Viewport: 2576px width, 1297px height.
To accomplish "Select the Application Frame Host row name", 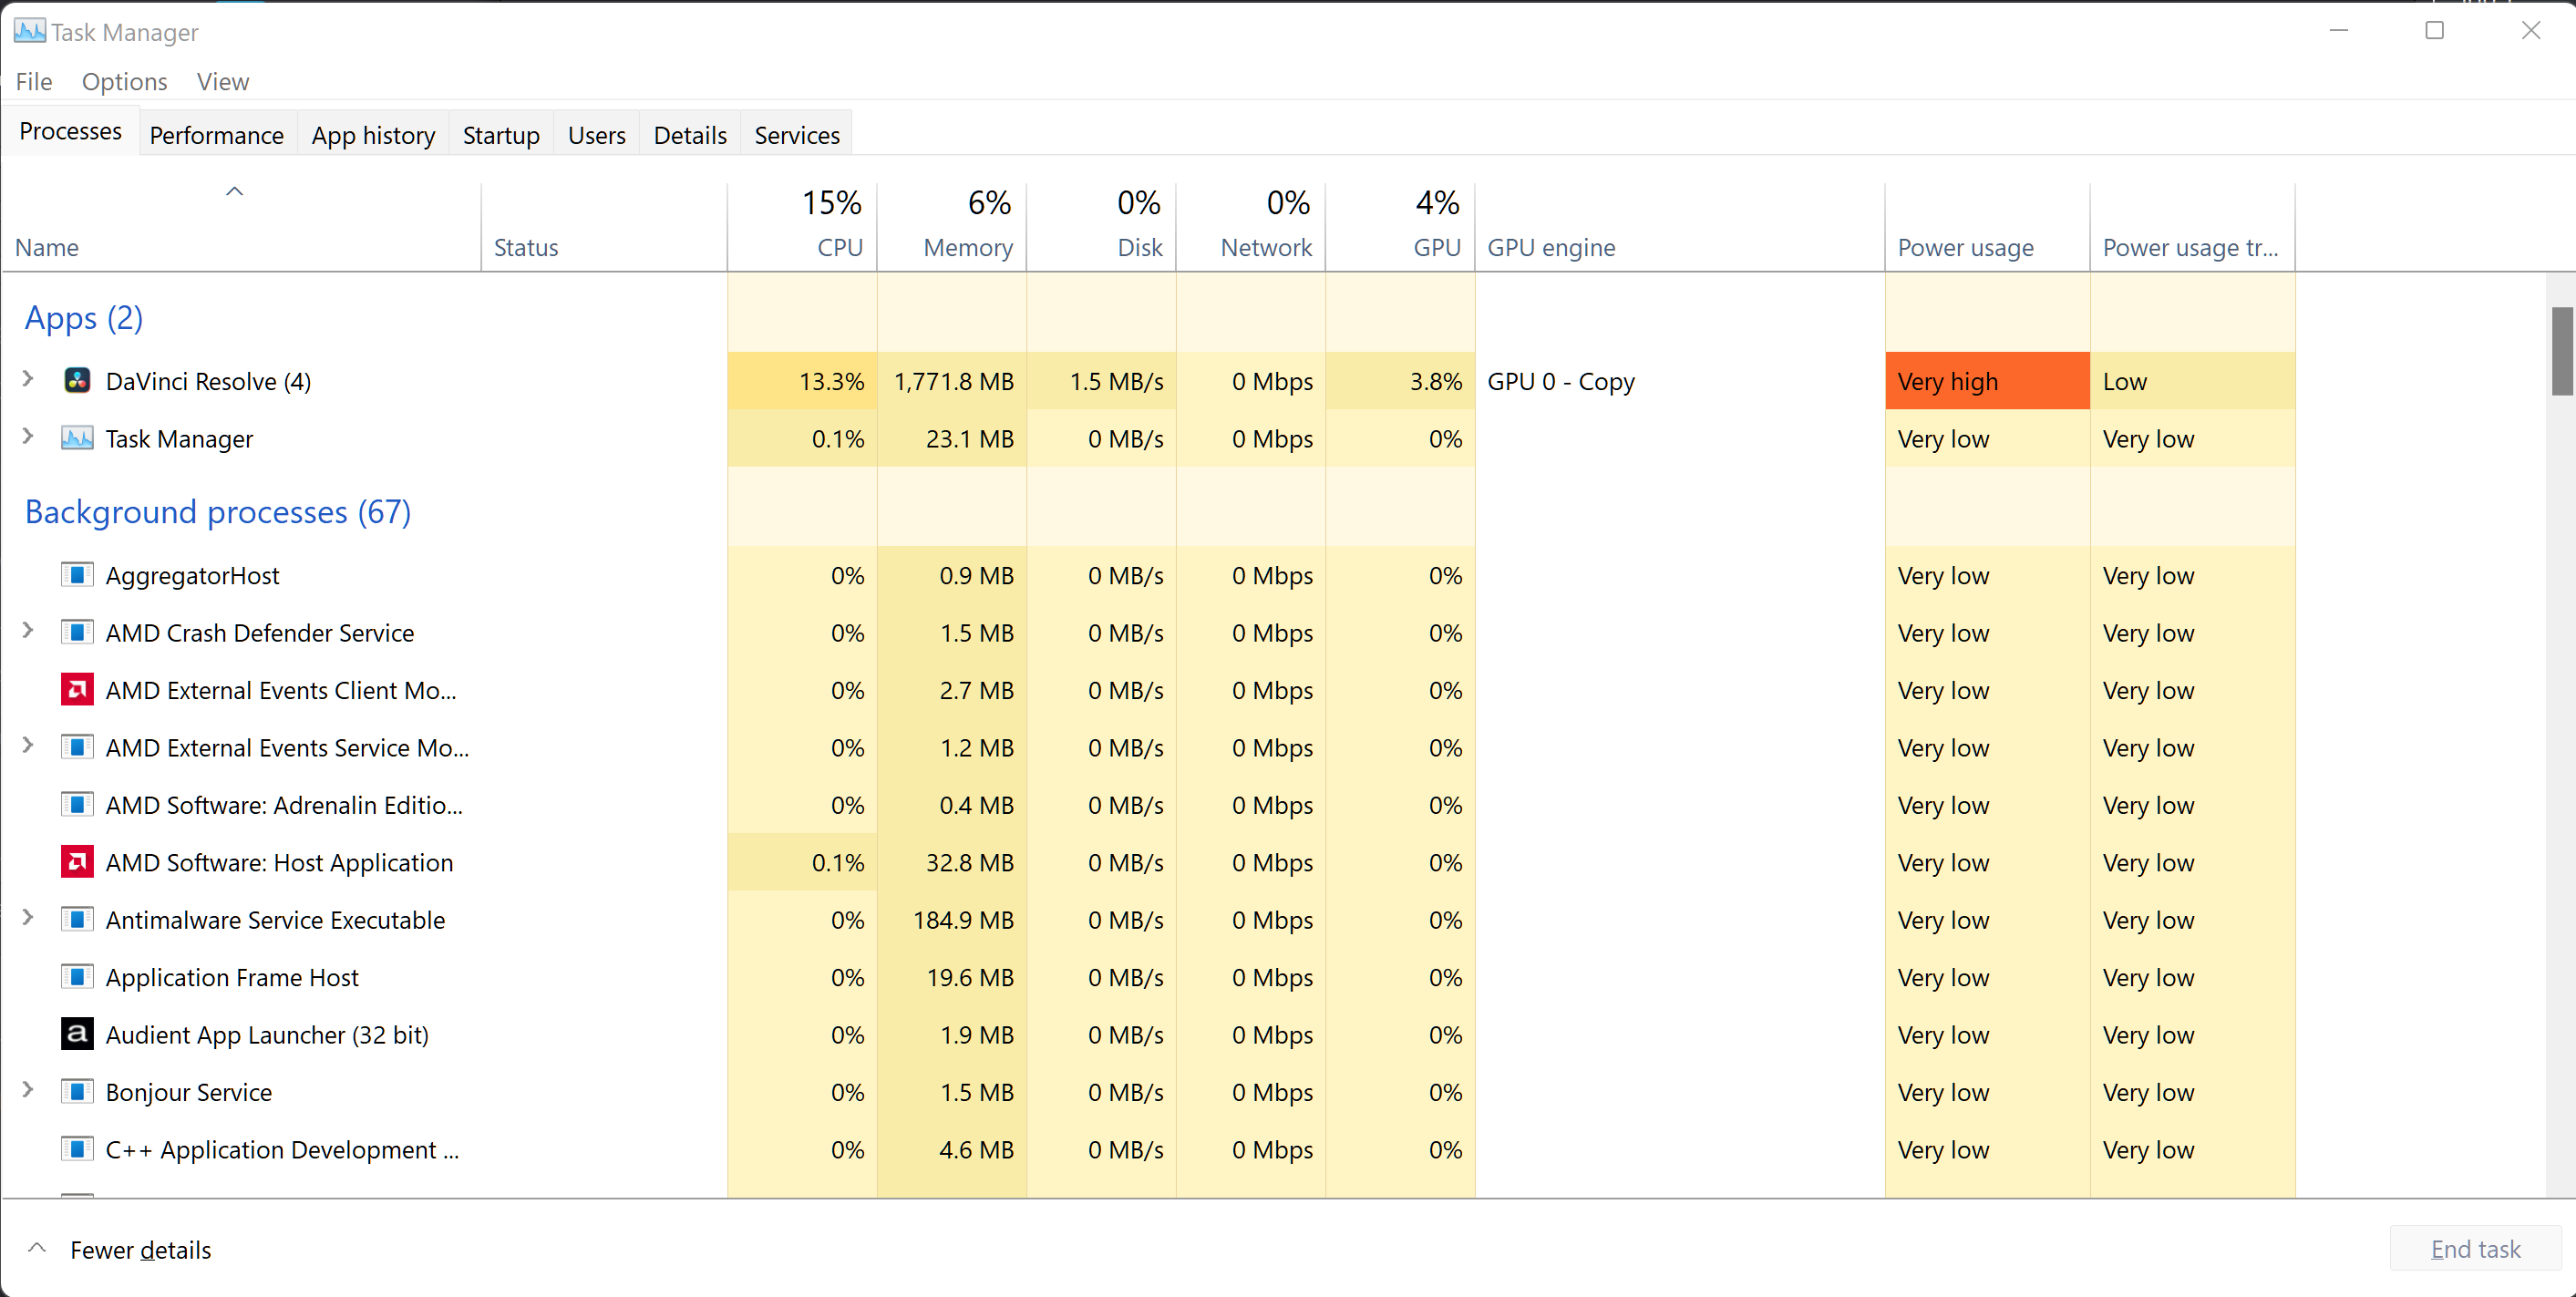I will click(232, 977).
